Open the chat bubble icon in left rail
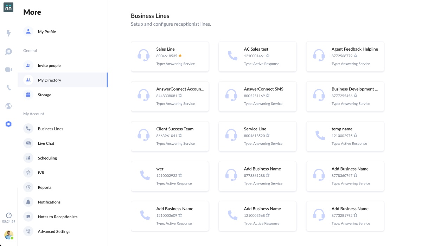 point(8,51)
